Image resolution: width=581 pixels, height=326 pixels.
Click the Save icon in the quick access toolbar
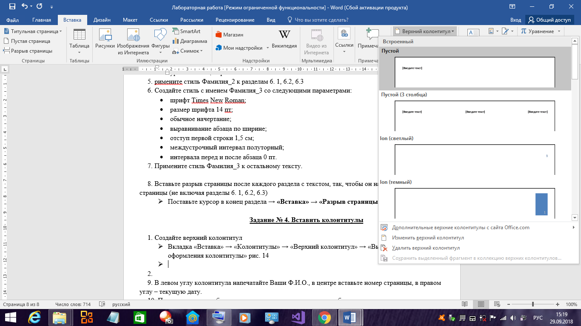12,7
